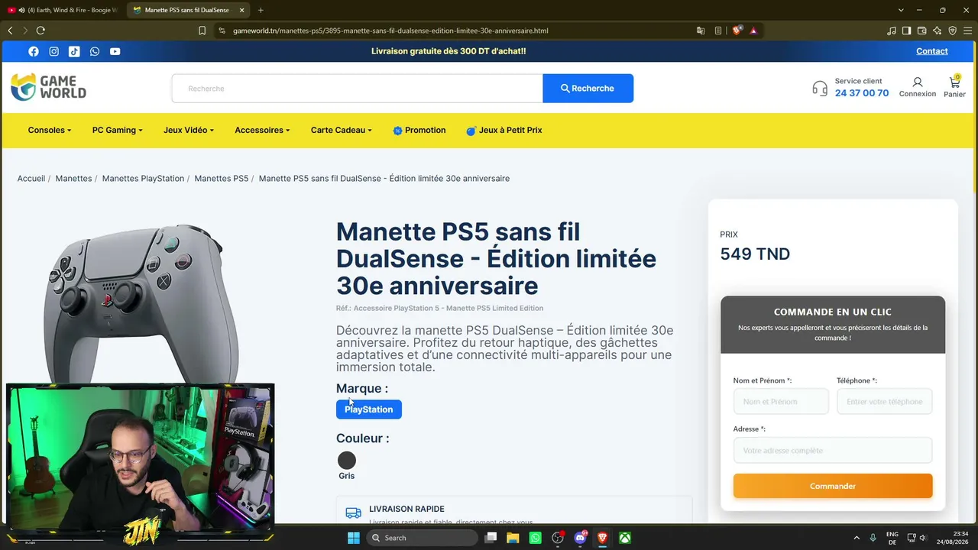Open the Game World Instagram page
Screen dimensions: 978x550
(54, 51)
